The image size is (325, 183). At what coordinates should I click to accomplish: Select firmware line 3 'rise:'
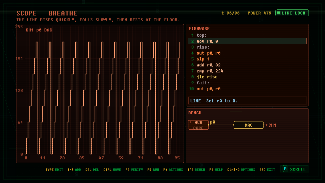(x=247, y=47)
